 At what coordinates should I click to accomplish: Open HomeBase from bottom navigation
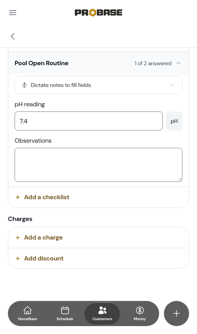pos(28,313)
